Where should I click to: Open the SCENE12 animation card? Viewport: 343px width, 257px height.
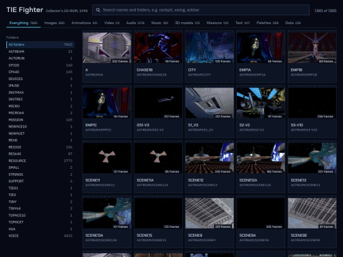point(210,167)
